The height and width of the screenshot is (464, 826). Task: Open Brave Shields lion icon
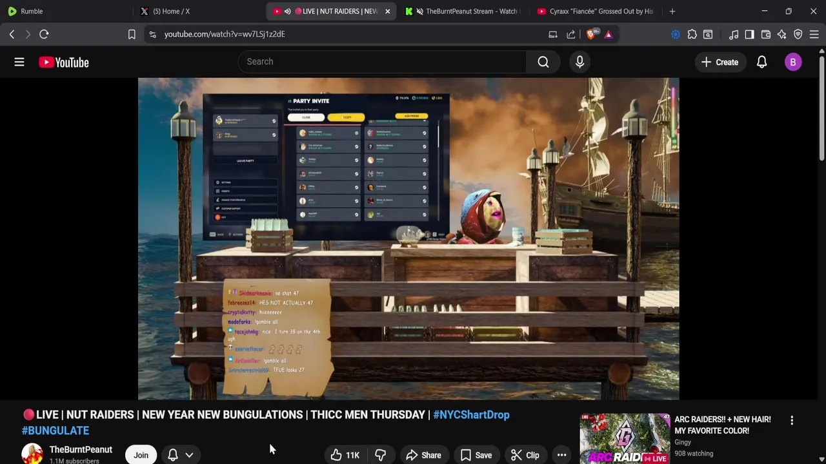(x=591, y=34)
